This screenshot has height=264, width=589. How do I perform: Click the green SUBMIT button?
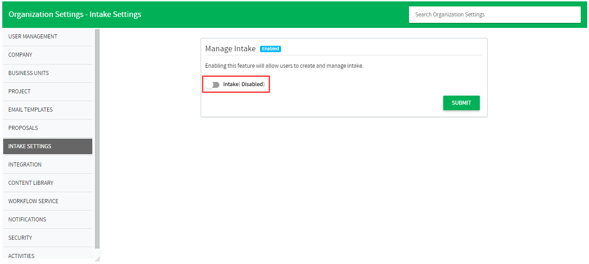461,103
